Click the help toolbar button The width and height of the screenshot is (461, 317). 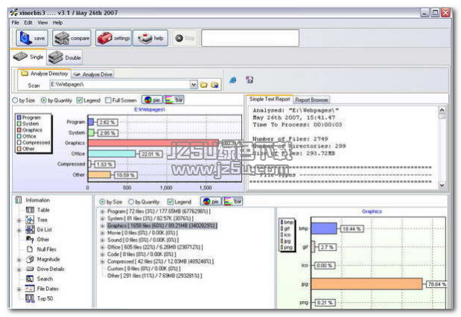point(150,38)
